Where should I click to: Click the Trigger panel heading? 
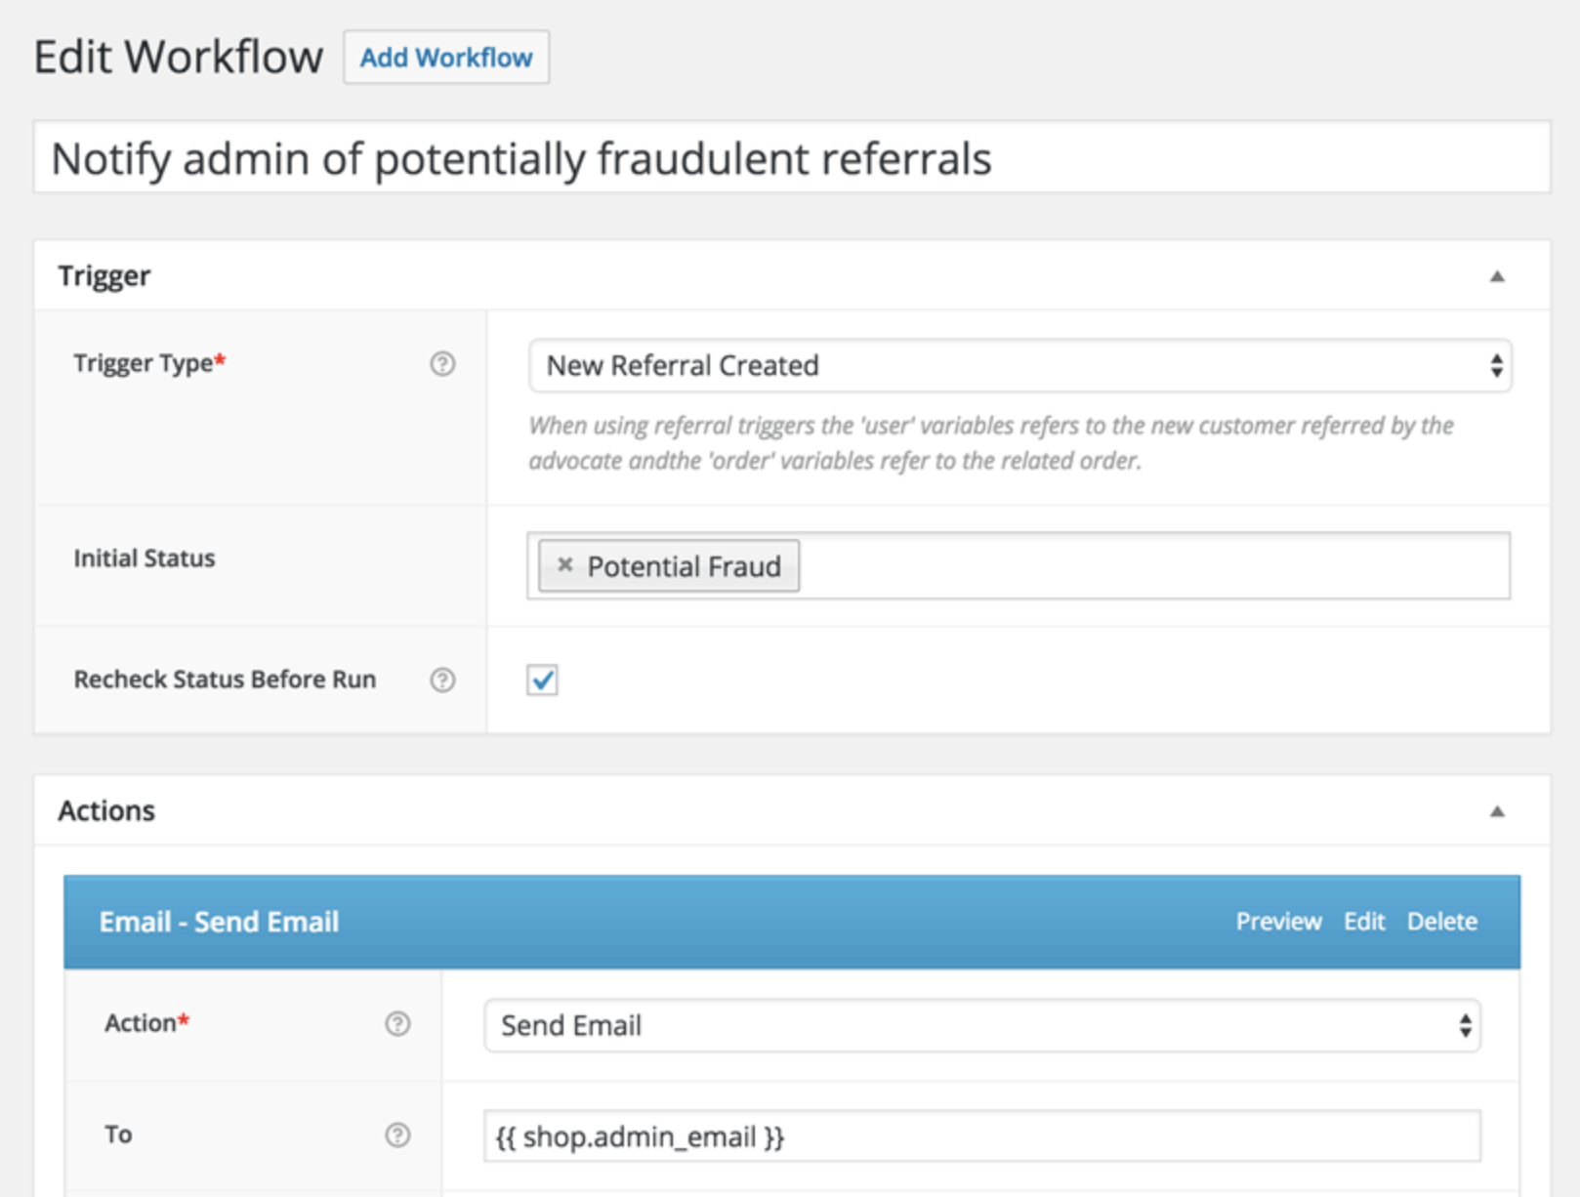coord(104,276)
